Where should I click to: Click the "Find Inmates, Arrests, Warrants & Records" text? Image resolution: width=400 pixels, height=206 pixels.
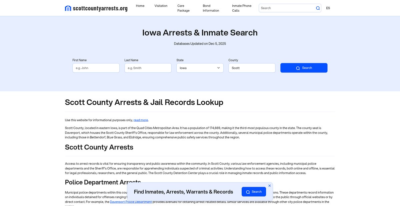click(183, 192)
